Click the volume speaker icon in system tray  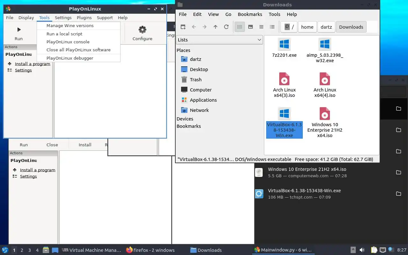tap(362, 250)
